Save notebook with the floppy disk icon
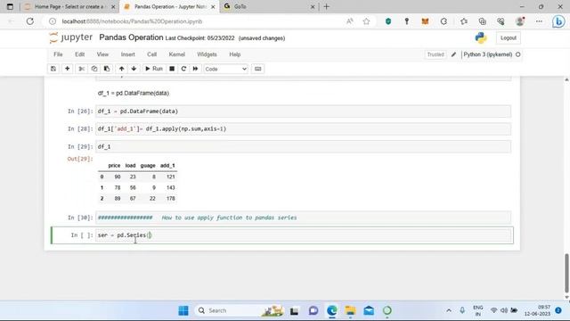Viewport: 570px width, 321px height. (53, 69)
